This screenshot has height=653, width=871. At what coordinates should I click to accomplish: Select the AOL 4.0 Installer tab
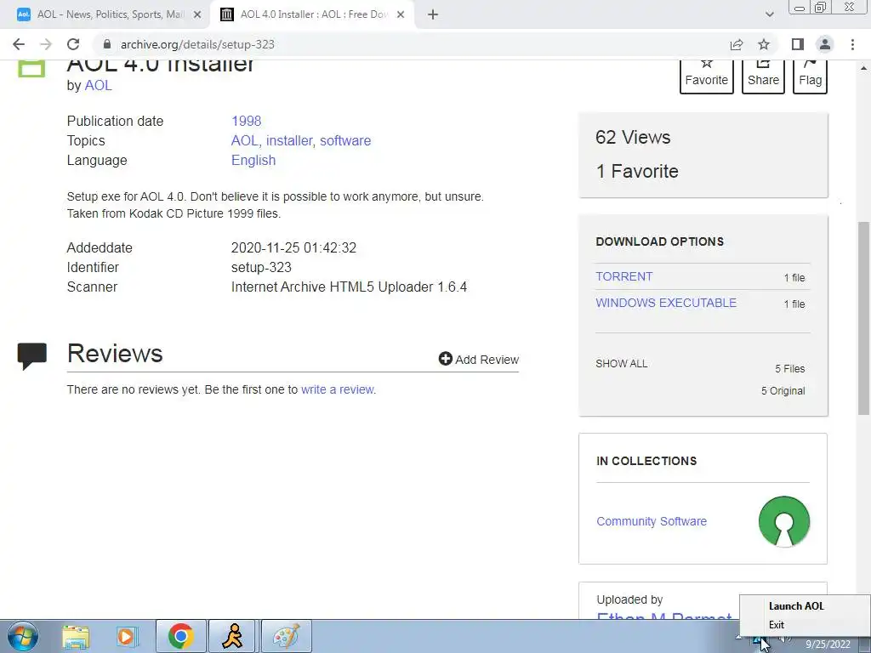[x=314, y=14]
